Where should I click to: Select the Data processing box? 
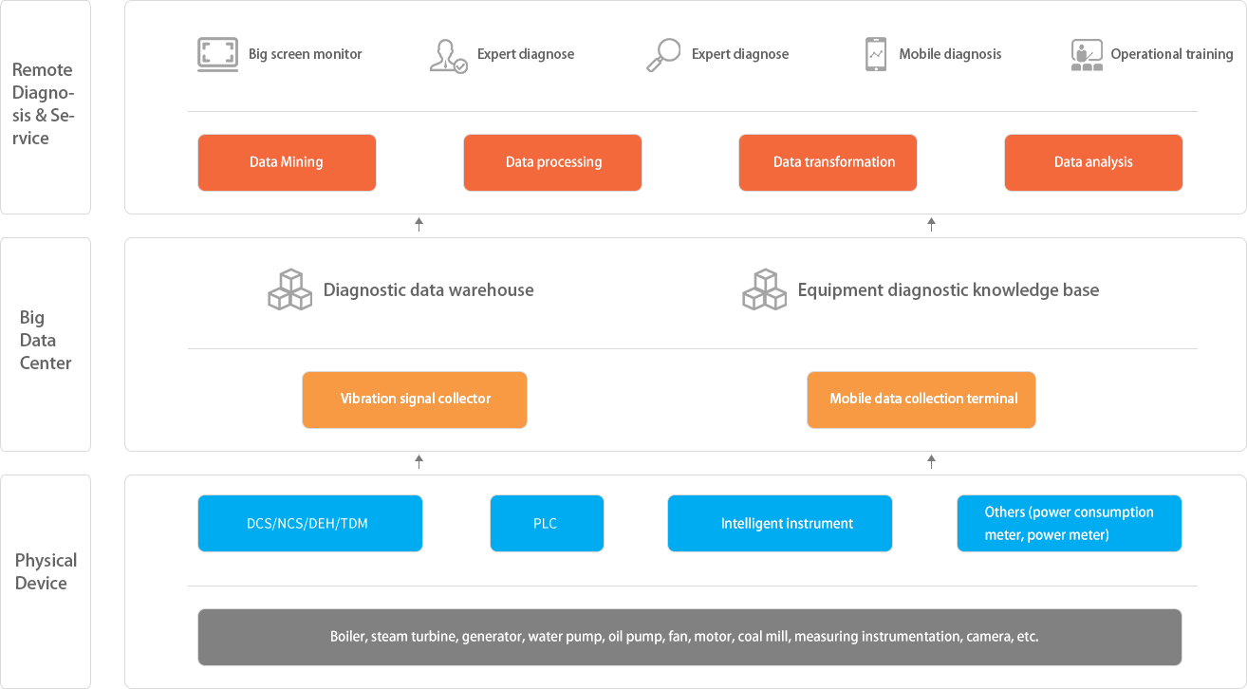[552, 162]
